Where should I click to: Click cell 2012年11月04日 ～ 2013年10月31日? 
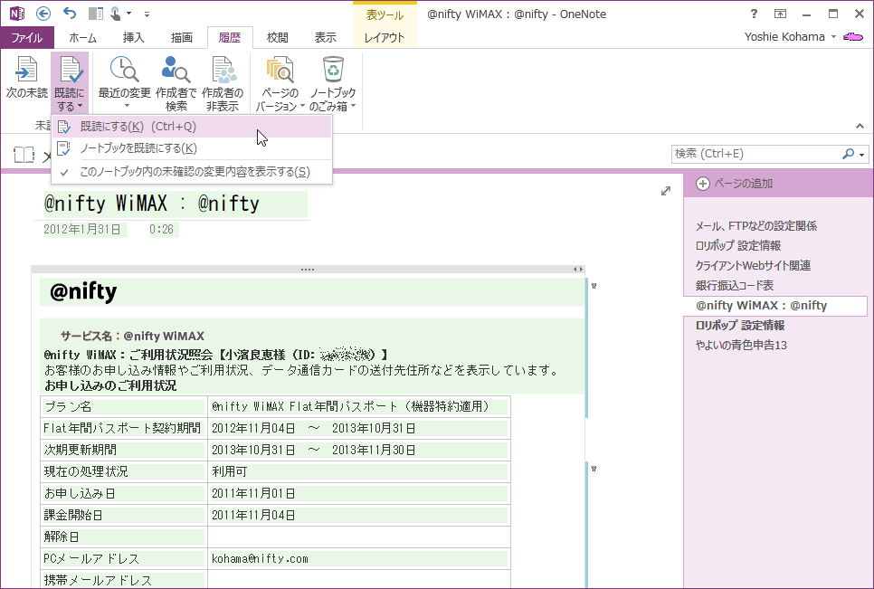(359, 429)
